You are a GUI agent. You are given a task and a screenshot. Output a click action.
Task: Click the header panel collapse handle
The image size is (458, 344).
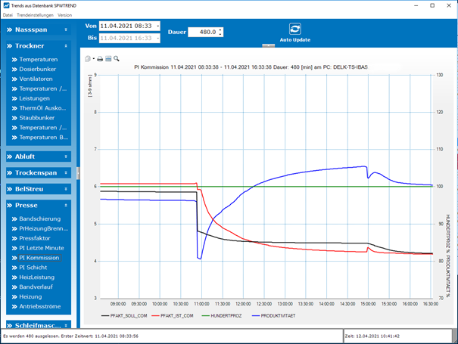(269, 46)
